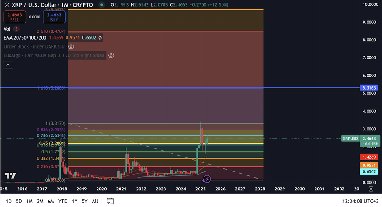Click the 2028 label on time axis
382x207 pixels.
pyautogui.click(x=260, y=189)
